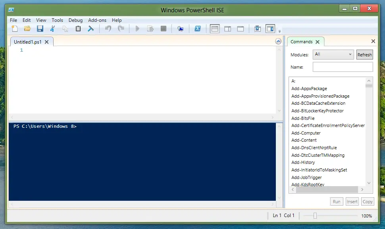Click the commands list horizontal scrollbar
This screenshot has height=229, width=385.
click(x=327, y=189)
